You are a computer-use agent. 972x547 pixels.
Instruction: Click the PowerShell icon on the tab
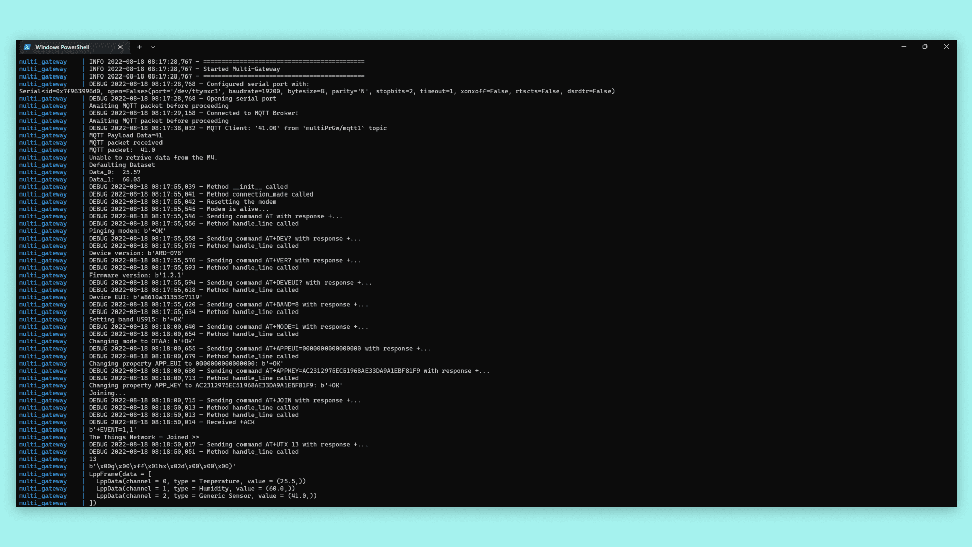coord(27,47)
